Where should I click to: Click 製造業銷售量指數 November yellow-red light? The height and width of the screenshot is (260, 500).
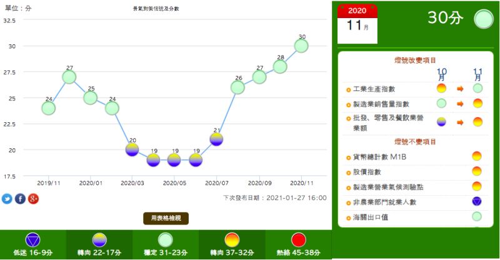pos(477,104)
